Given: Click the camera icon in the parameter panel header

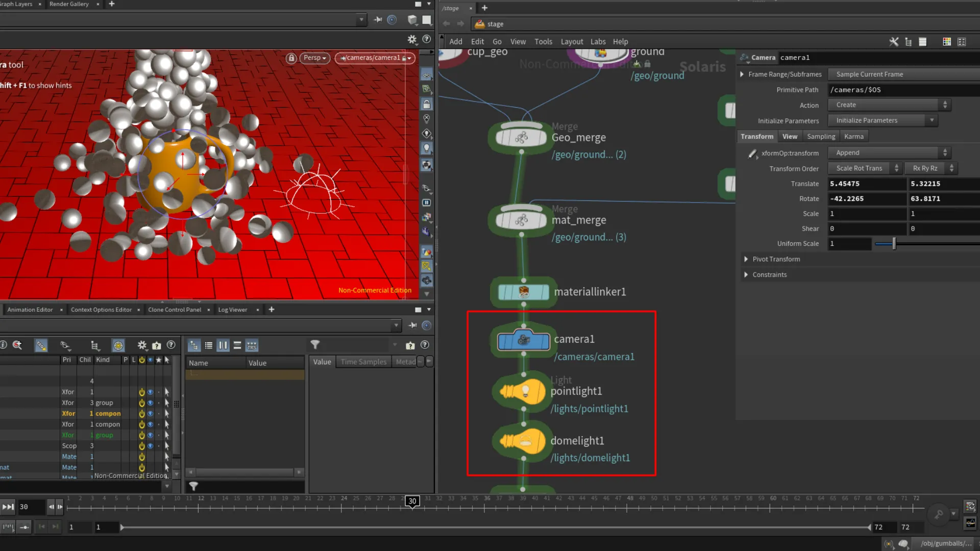Looking at the screenshot, I should pyautogui.click(x=744, y=58).
